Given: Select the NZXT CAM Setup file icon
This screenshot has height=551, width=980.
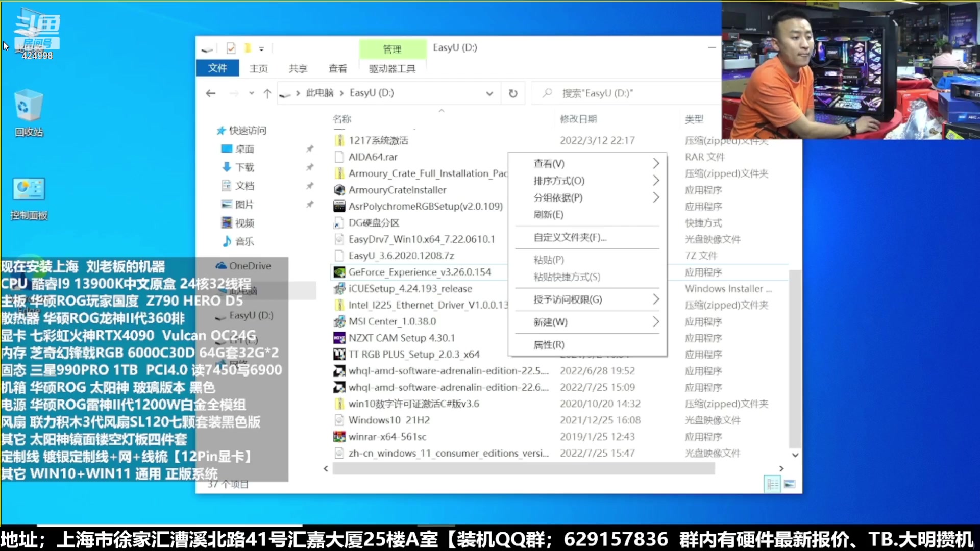Looking at the screenshot, I should click(339, 338).
